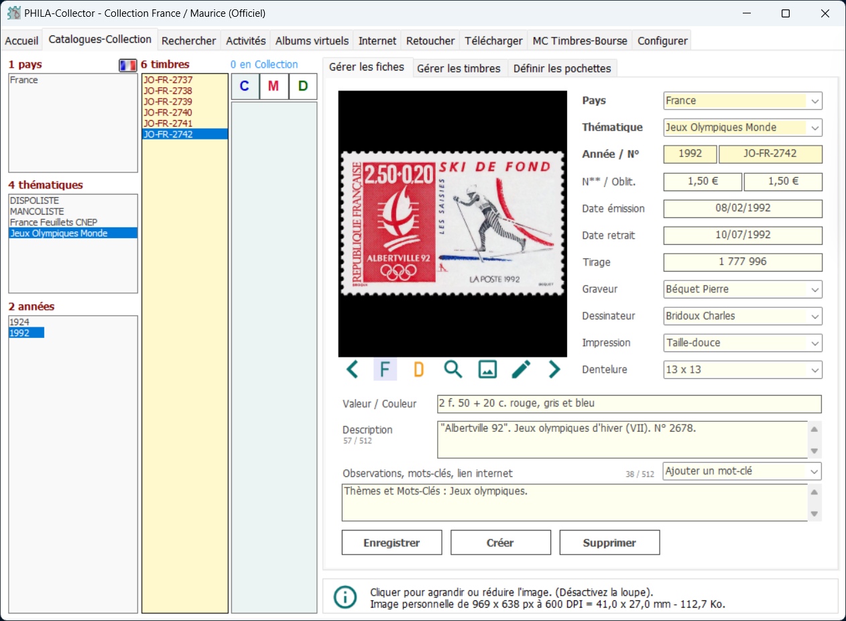Screen dimensions: 846x621
Task: Switch to Albums virtuels tab
Action: [312, 41]
